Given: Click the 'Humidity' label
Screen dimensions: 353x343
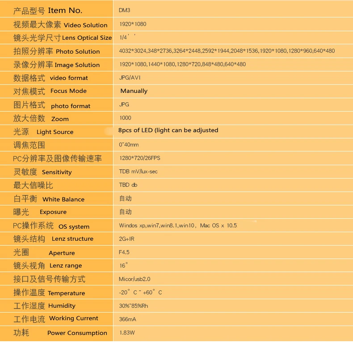Looking at the screenshot, I should (x=62, y=306).
